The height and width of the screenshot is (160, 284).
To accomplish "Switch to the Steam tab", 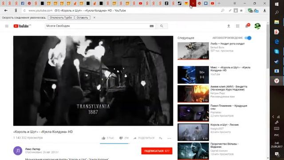I will [179, 3].
